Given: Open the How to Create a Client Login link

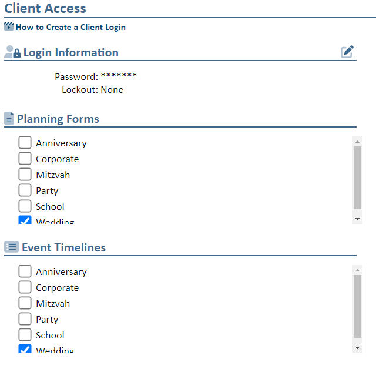Looking at the screenshot, I should tap(70, 27).
